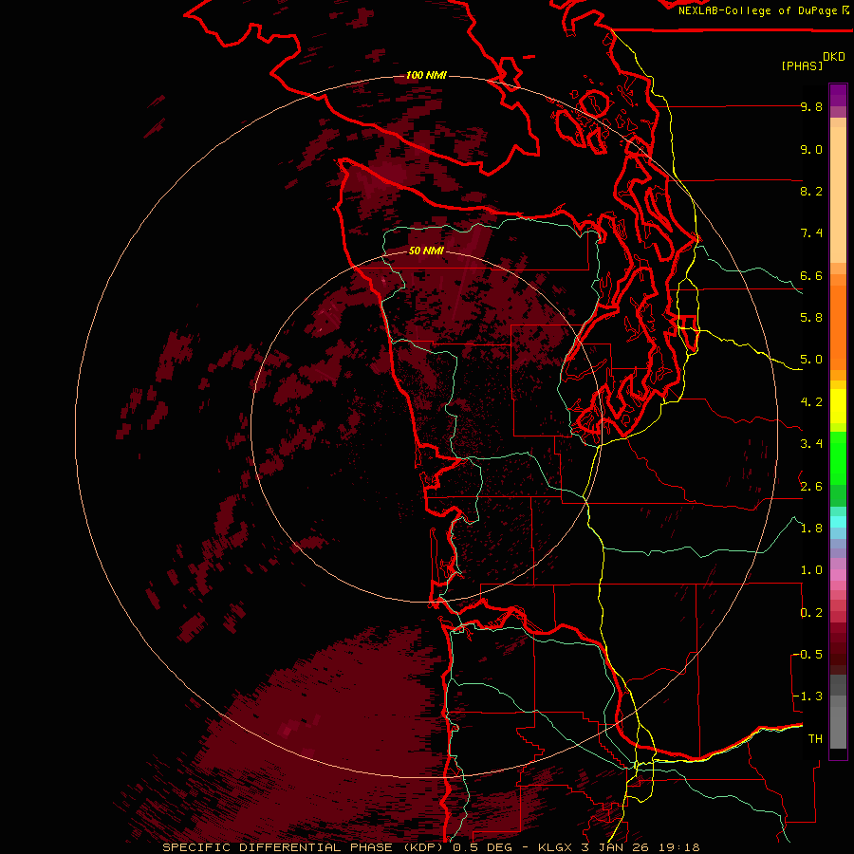Select the -0.5 scale value

coord(808,655)
